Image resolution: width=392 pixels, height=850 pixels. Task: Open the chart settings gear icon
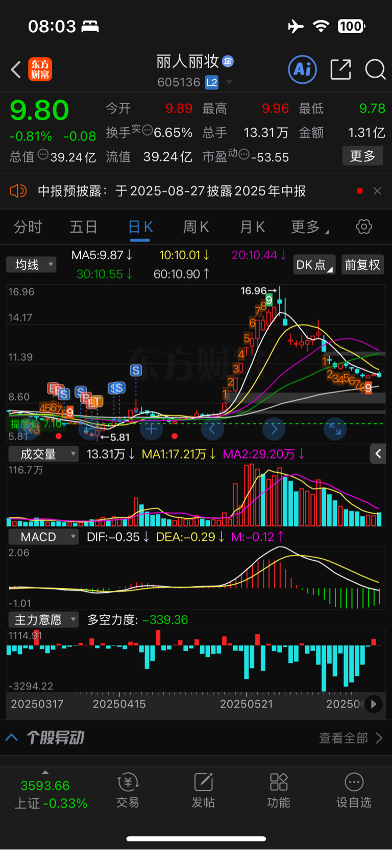pyautogui.click(x=364, y=226)
